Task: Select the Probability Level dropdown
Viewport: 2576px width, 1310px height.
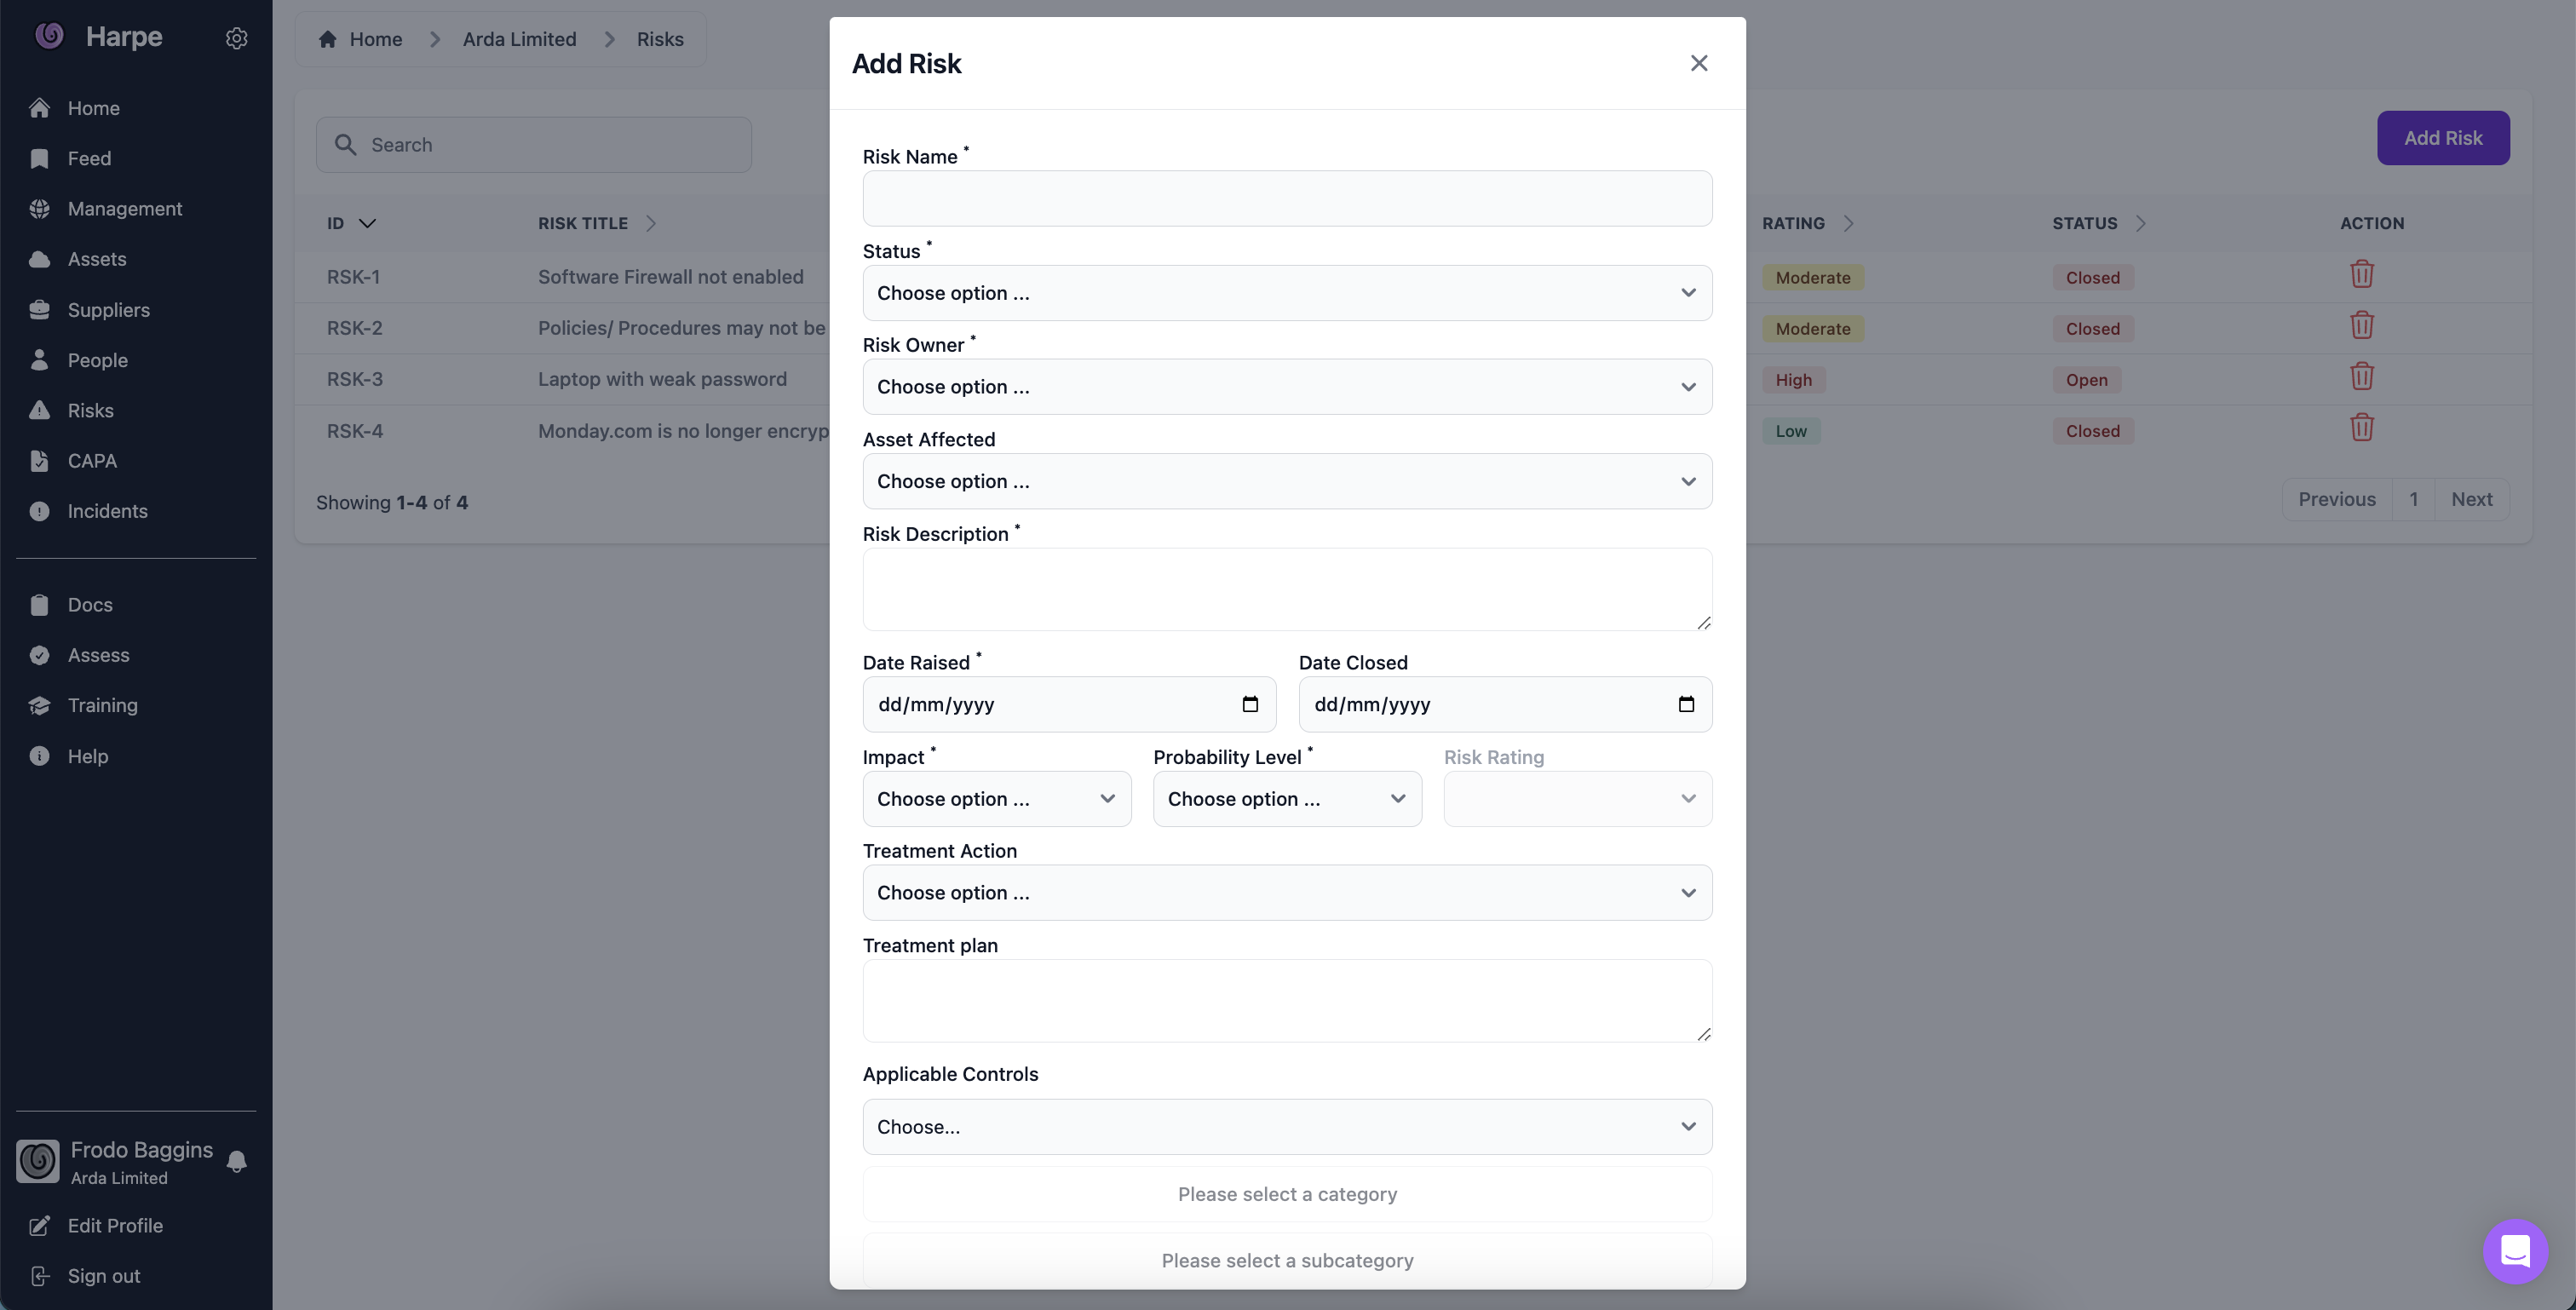Action: pos(1286,799)
